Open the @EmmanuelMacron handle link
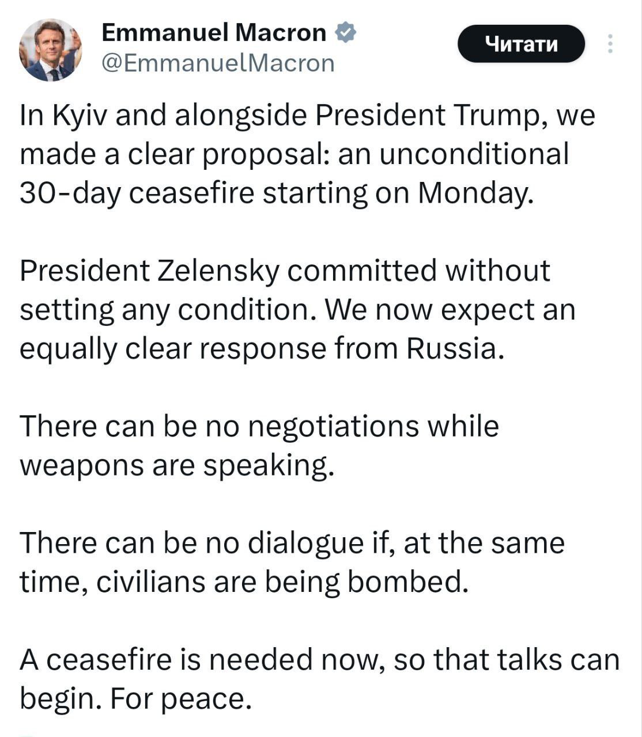 pyautogui.click(x=218, y=63)
